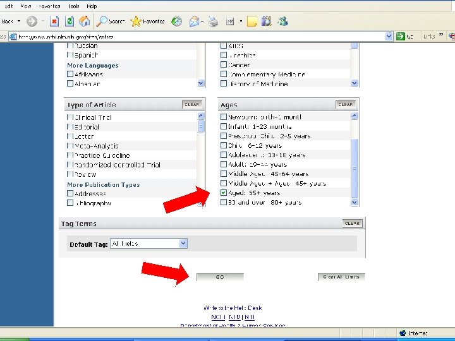Click the Type of Article scrollbar thumb
Viewport: 455px width, 341px height.
[x=201, y=126]
